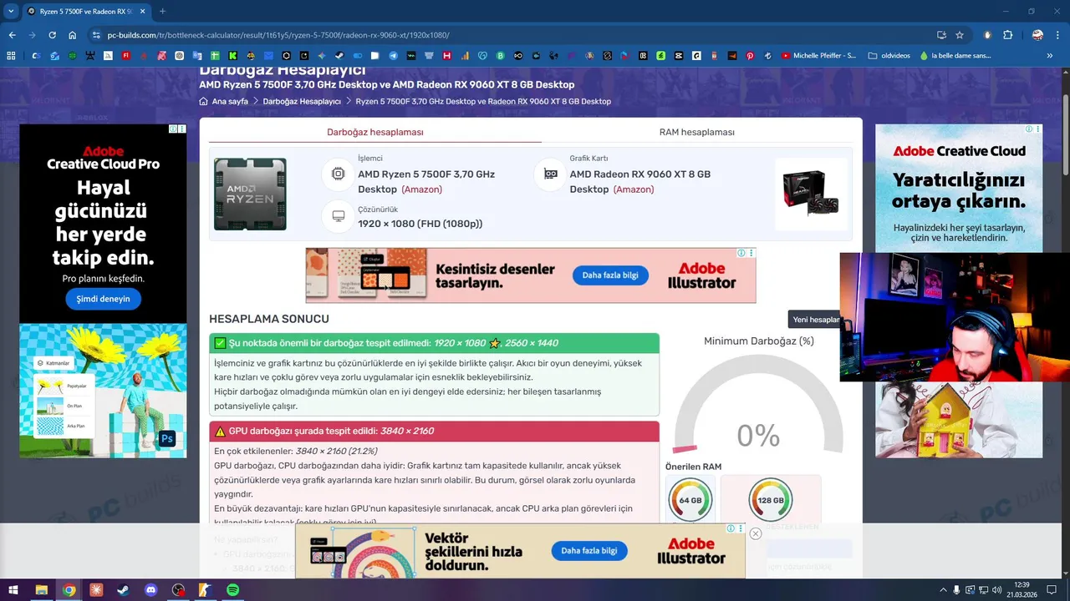The image size is (1070, 601).
Task: Open the Google Translate bookmark icon
Action: [196, 56]
